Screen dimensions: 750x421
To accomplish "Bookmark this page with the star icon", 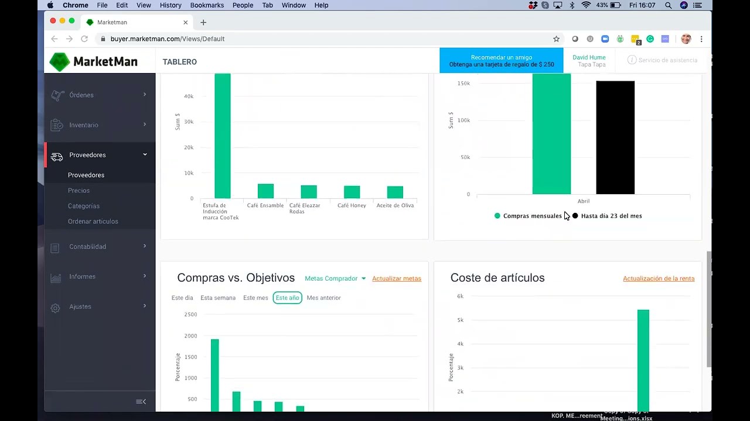I will 556,39.
